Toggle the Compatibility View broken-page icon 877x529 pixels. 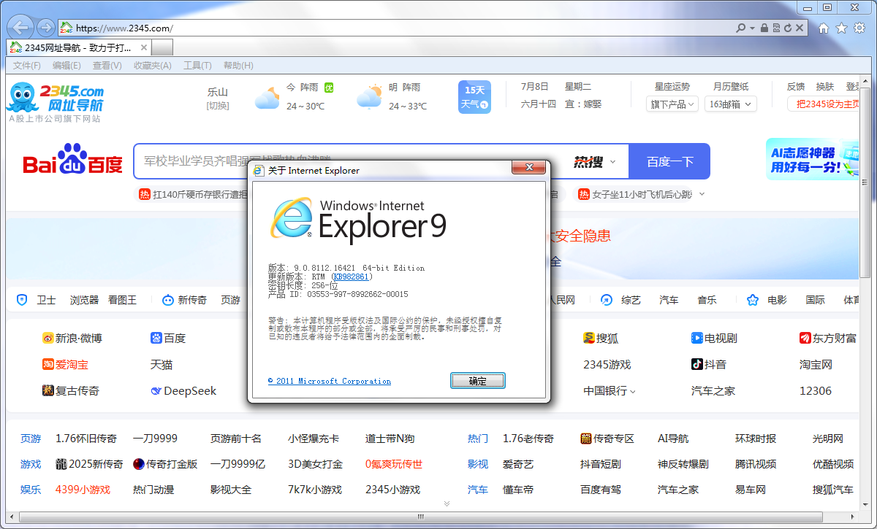click(776, 28)
